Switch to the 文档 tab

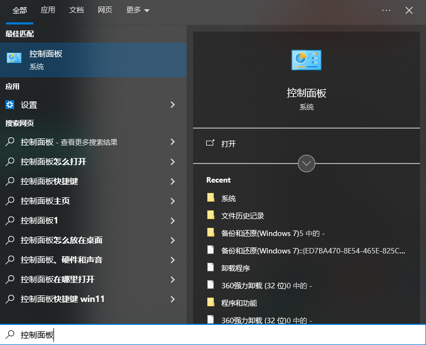point(76,10)
